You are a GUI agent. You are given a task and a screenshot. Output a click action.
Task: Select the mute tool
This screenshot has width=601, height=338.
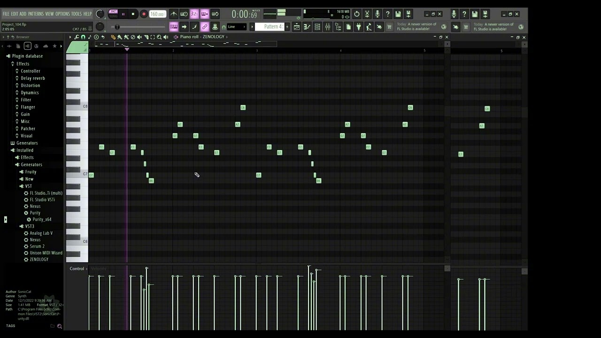point(139,37)
